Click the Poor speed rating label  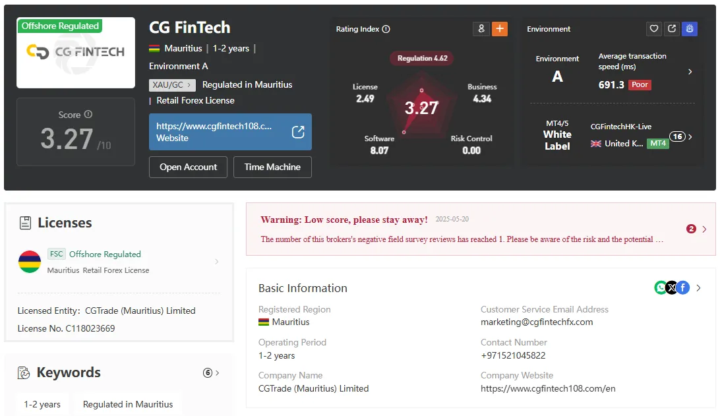coord(640,85)
